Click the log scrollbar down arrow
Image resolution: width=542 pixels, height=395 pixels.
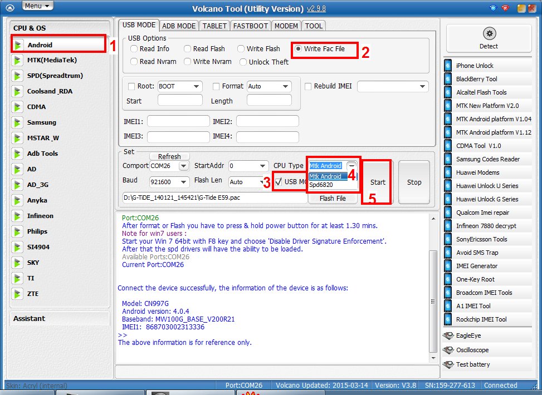point(433,358)
